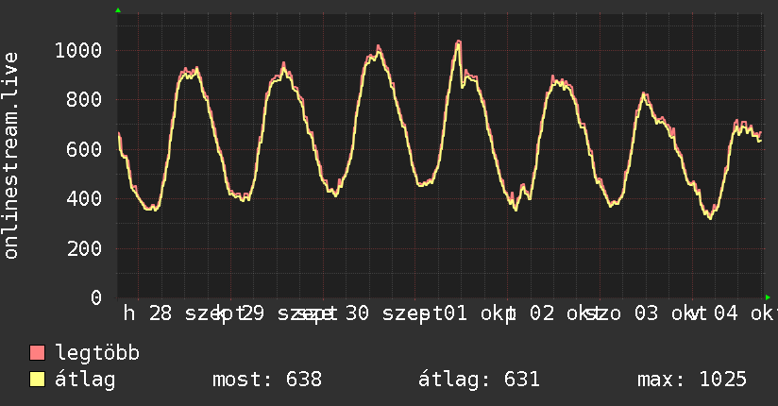Screen dimensions: 778x406
Task: Click the 30 szept x-axis label
Action: click(x=394, y=313)
